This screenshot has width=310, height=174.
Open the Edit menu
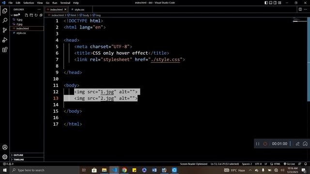(18, 3)
